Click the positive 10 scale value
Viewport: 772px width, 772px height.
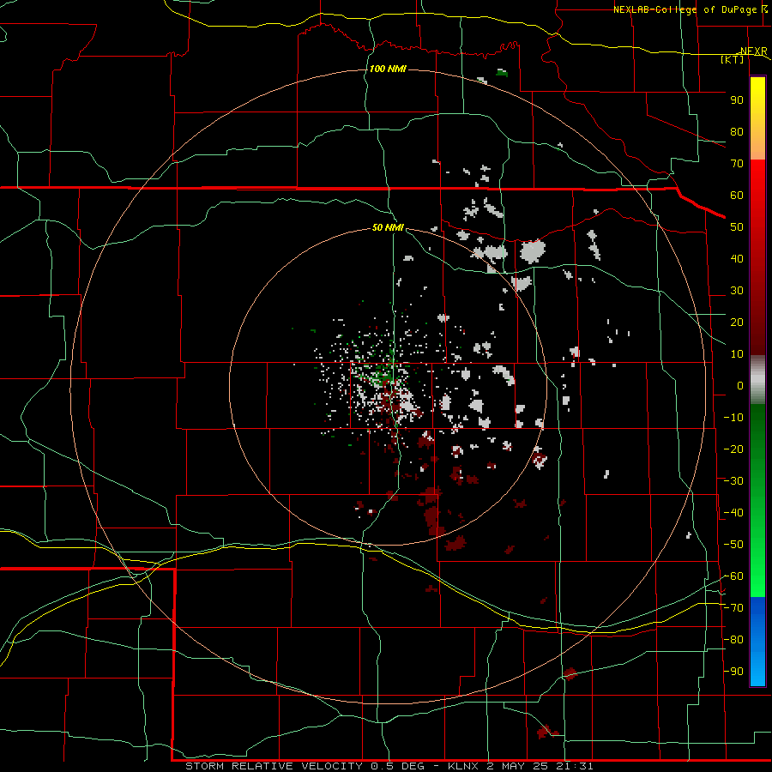pos(737,354)
